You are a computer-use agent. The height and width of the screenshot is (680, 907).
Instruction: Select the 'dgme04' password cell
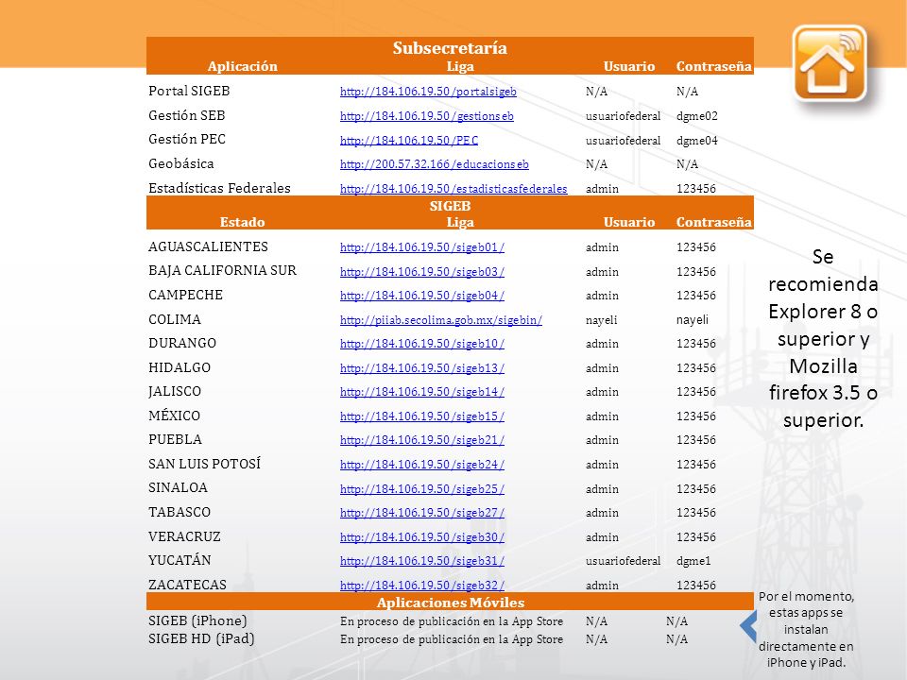tap(697, 141)
